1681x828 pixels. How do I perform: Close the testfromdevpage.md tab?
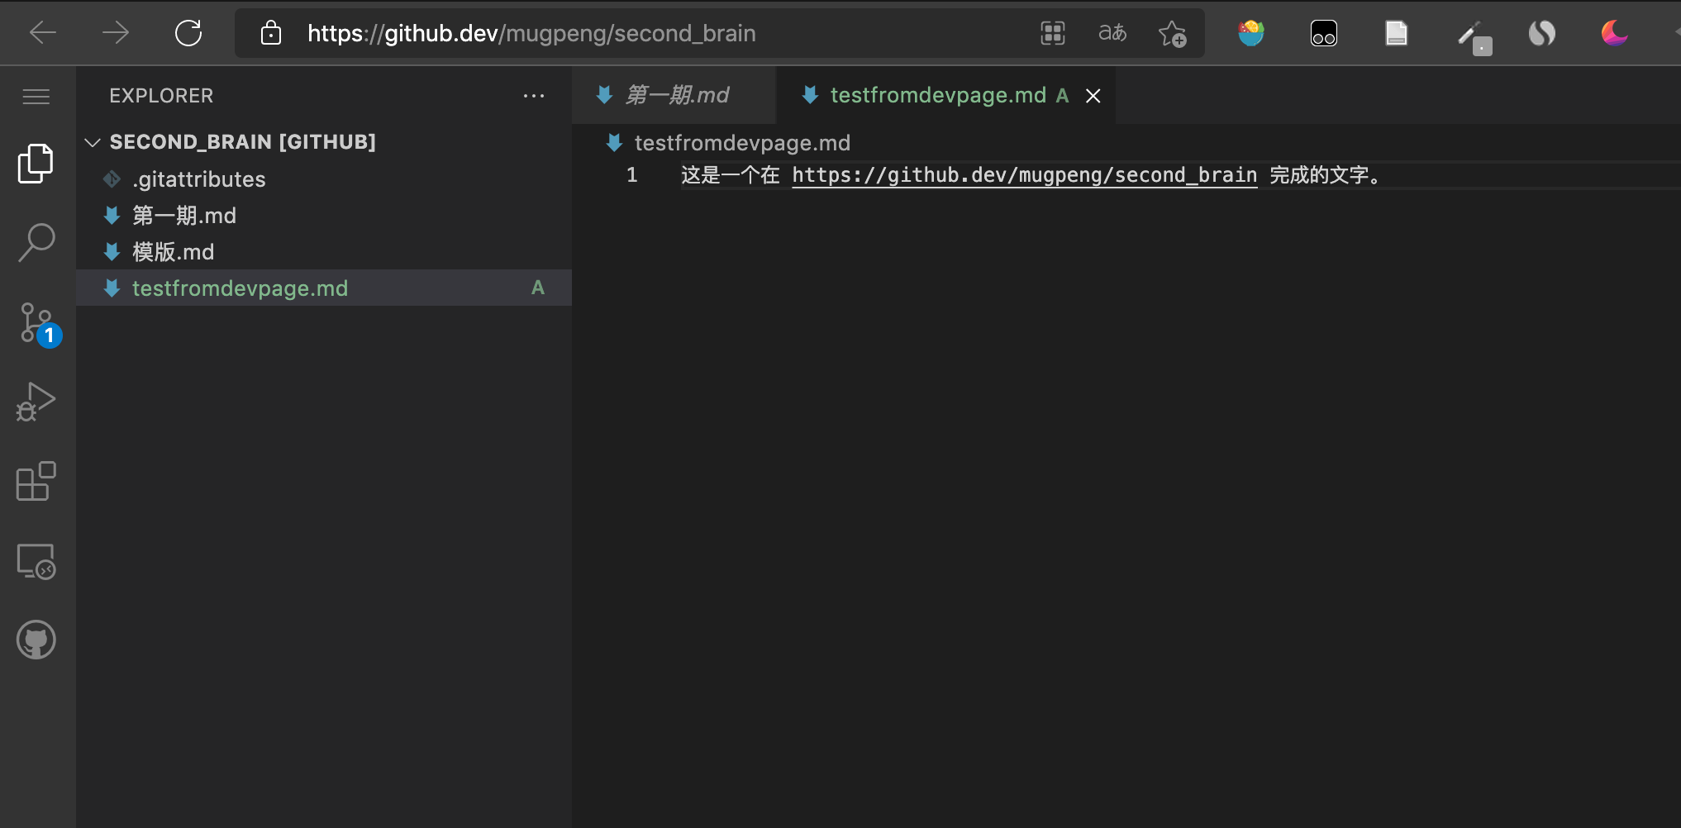coord(1093,96)
